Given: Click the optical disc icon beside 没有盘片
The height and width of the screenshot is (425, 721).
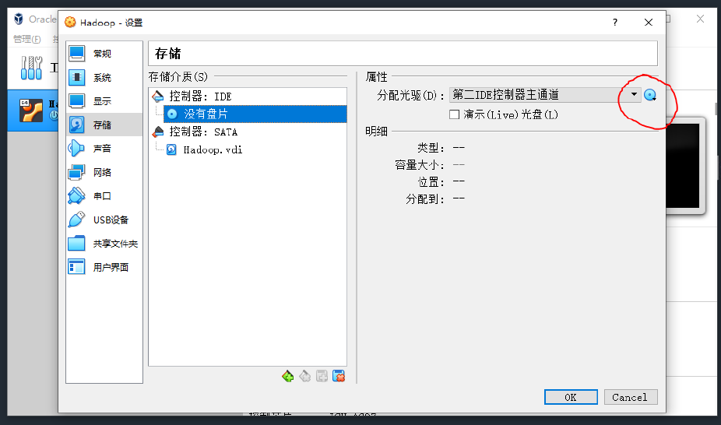Looking at the screenshot, I should (172, 114).
